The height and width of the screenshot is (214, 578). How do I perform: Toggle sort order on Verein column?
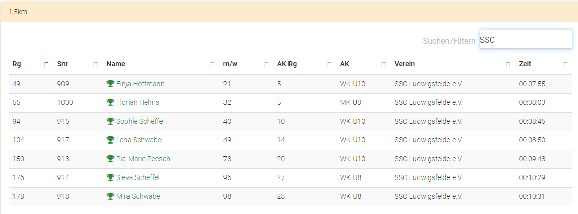click(508, 65)
